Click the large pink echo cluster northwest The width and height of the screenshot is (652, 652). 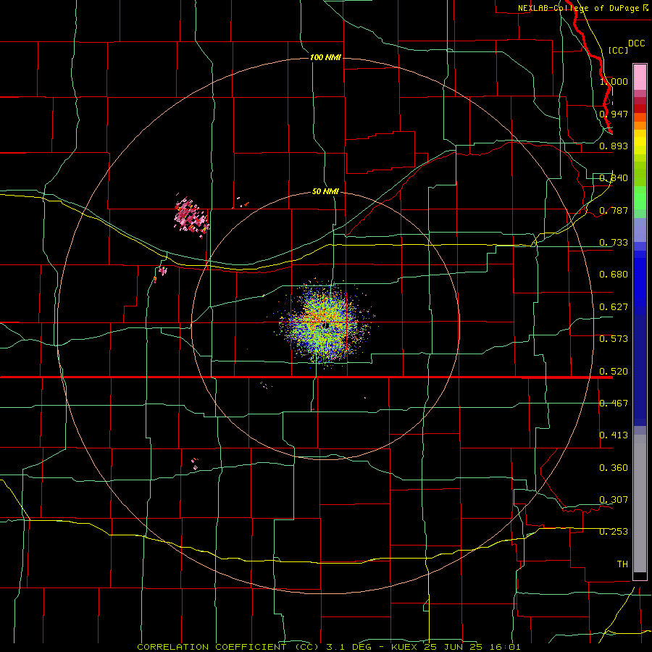pyautogui.click(x=191, y=216)
